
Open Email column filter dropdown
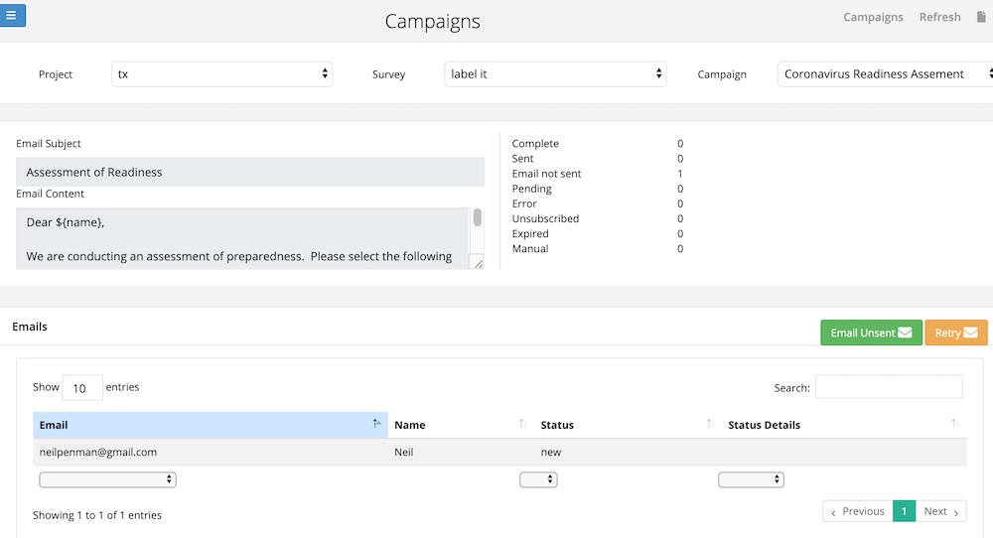107,479
